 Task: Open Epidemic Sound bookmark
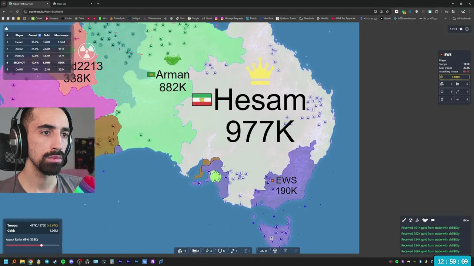pyautogui.click(x=286, y=18)
